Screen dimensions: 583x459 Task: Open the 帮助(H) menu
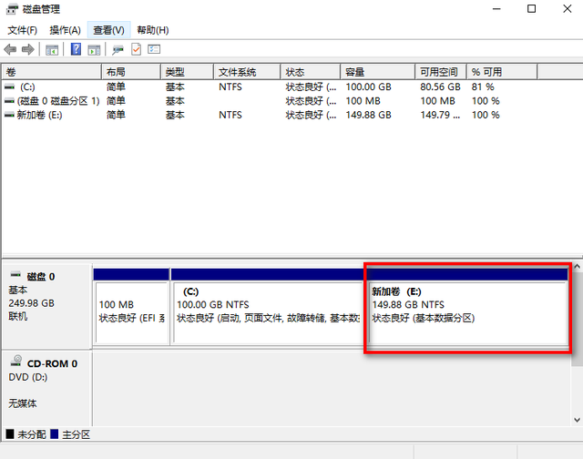153,30
